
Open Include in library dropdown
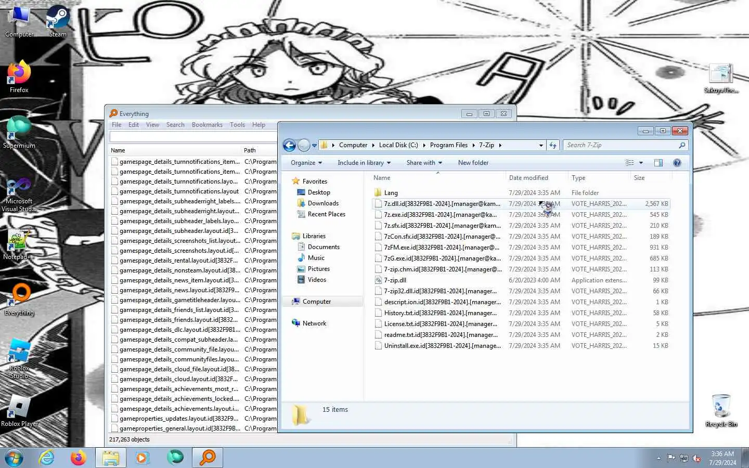364,163
